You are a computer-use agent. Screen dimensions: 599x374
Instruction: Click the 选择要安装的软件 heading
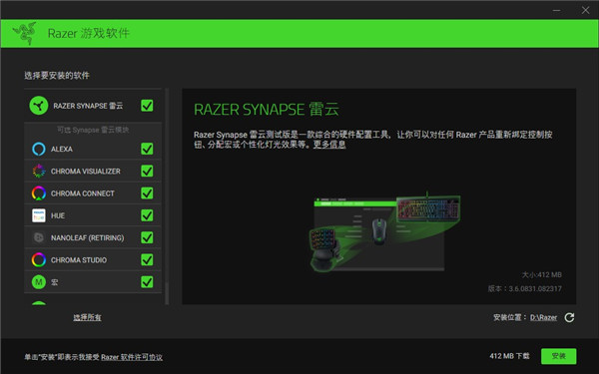point(57,75)
